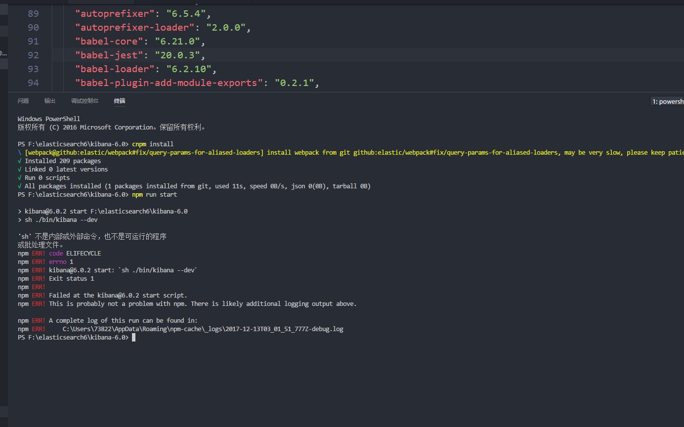Click the "2.0.0" version value
The height and width of the screenshot is (427, 684).
(x=226, y=28)
